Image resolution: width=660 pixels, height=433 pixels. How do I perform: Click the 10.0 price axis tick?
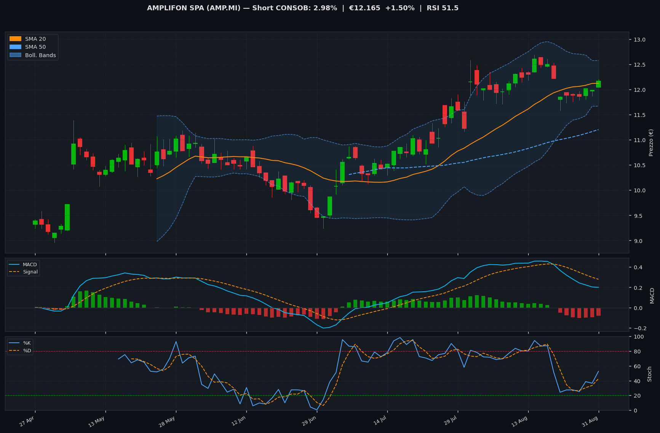(x=639, y=190)
